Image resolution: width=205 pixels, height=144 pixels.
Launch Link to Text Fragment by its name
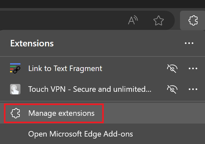point(65,68)
